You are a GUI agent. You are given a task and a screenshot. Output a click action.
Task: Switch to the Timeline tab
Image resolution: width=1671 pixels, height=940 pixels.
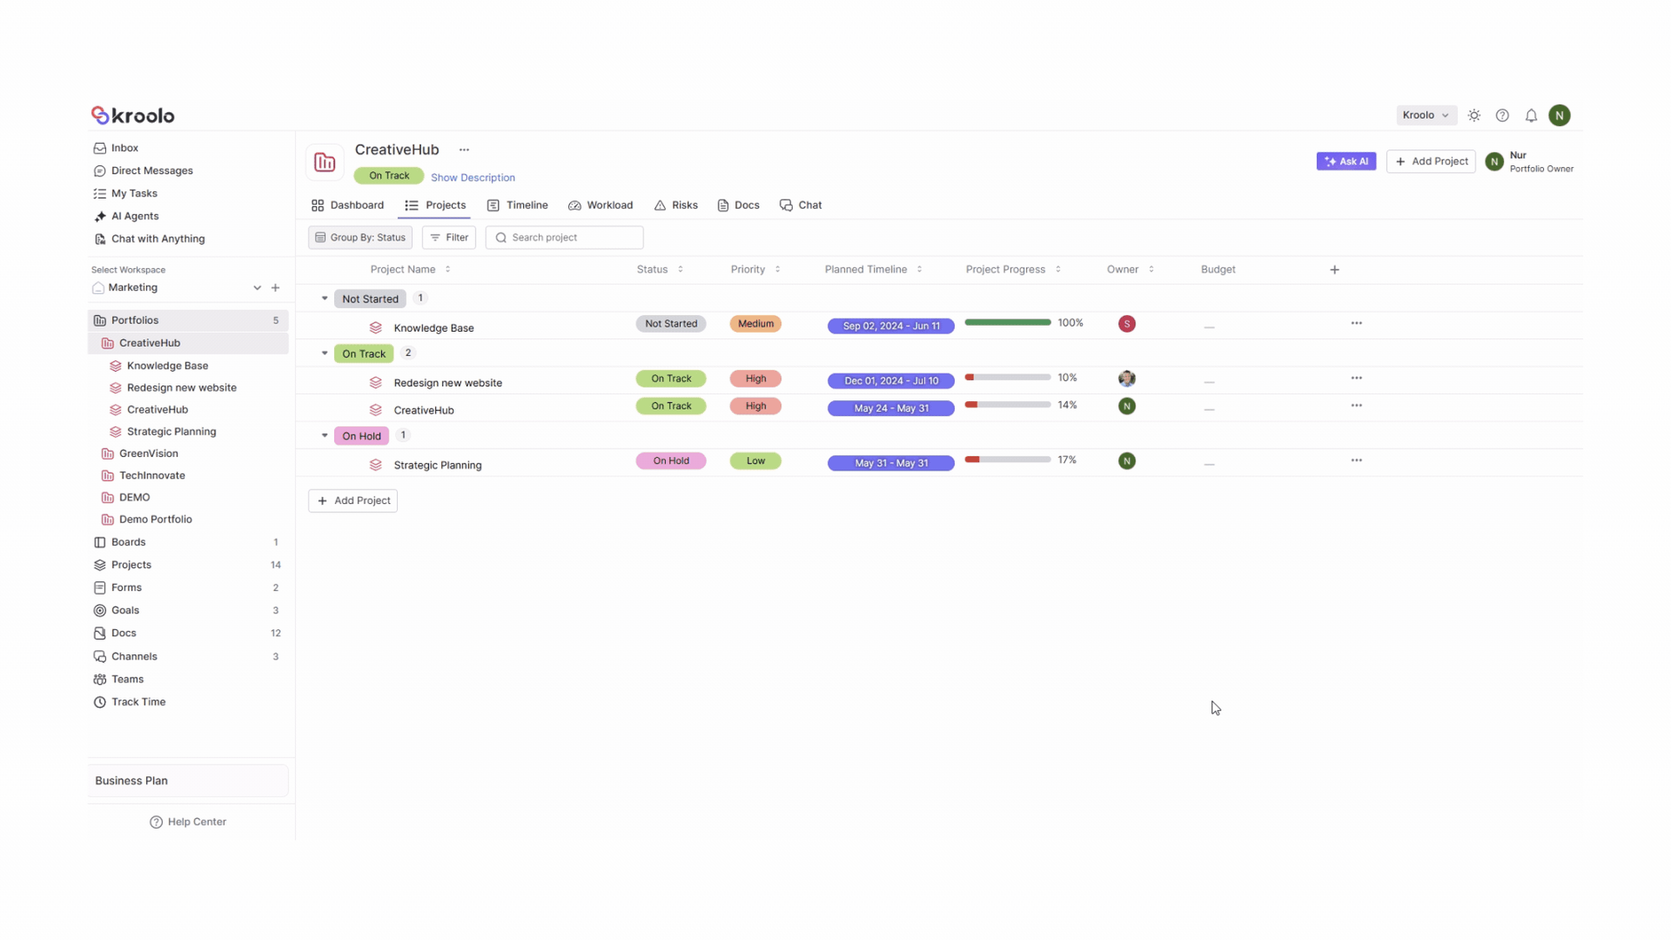518,205
